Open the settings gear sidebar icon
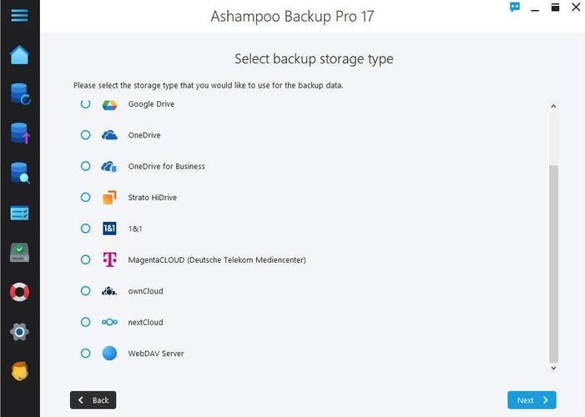Screen dimensions: 585x417 click(x=19, y=332)
